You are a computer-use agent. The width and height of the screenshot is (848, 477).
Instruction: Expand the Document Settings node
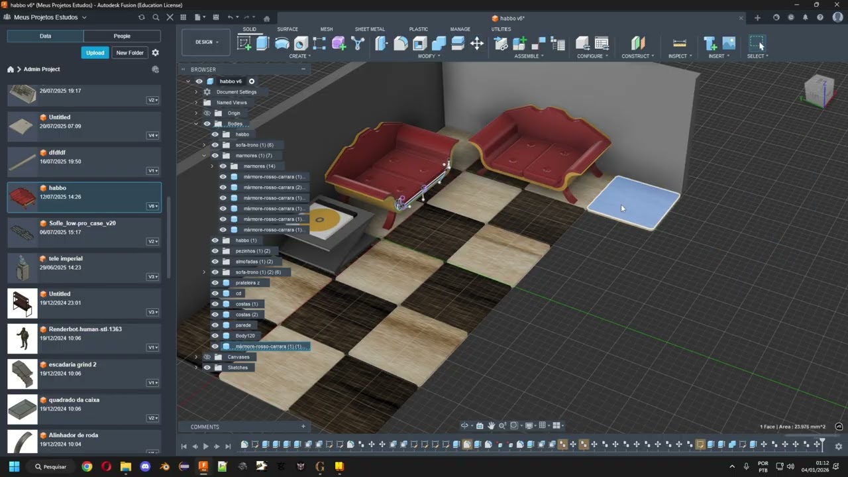(x=196, y=92)
